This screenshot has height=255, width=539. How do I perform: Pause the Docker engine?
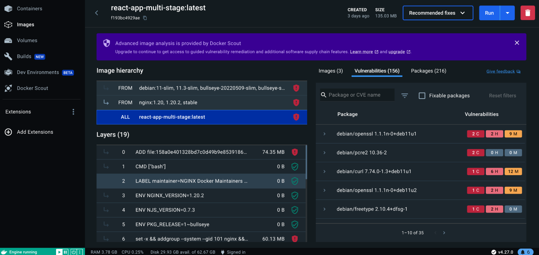[x=65, y=252]
